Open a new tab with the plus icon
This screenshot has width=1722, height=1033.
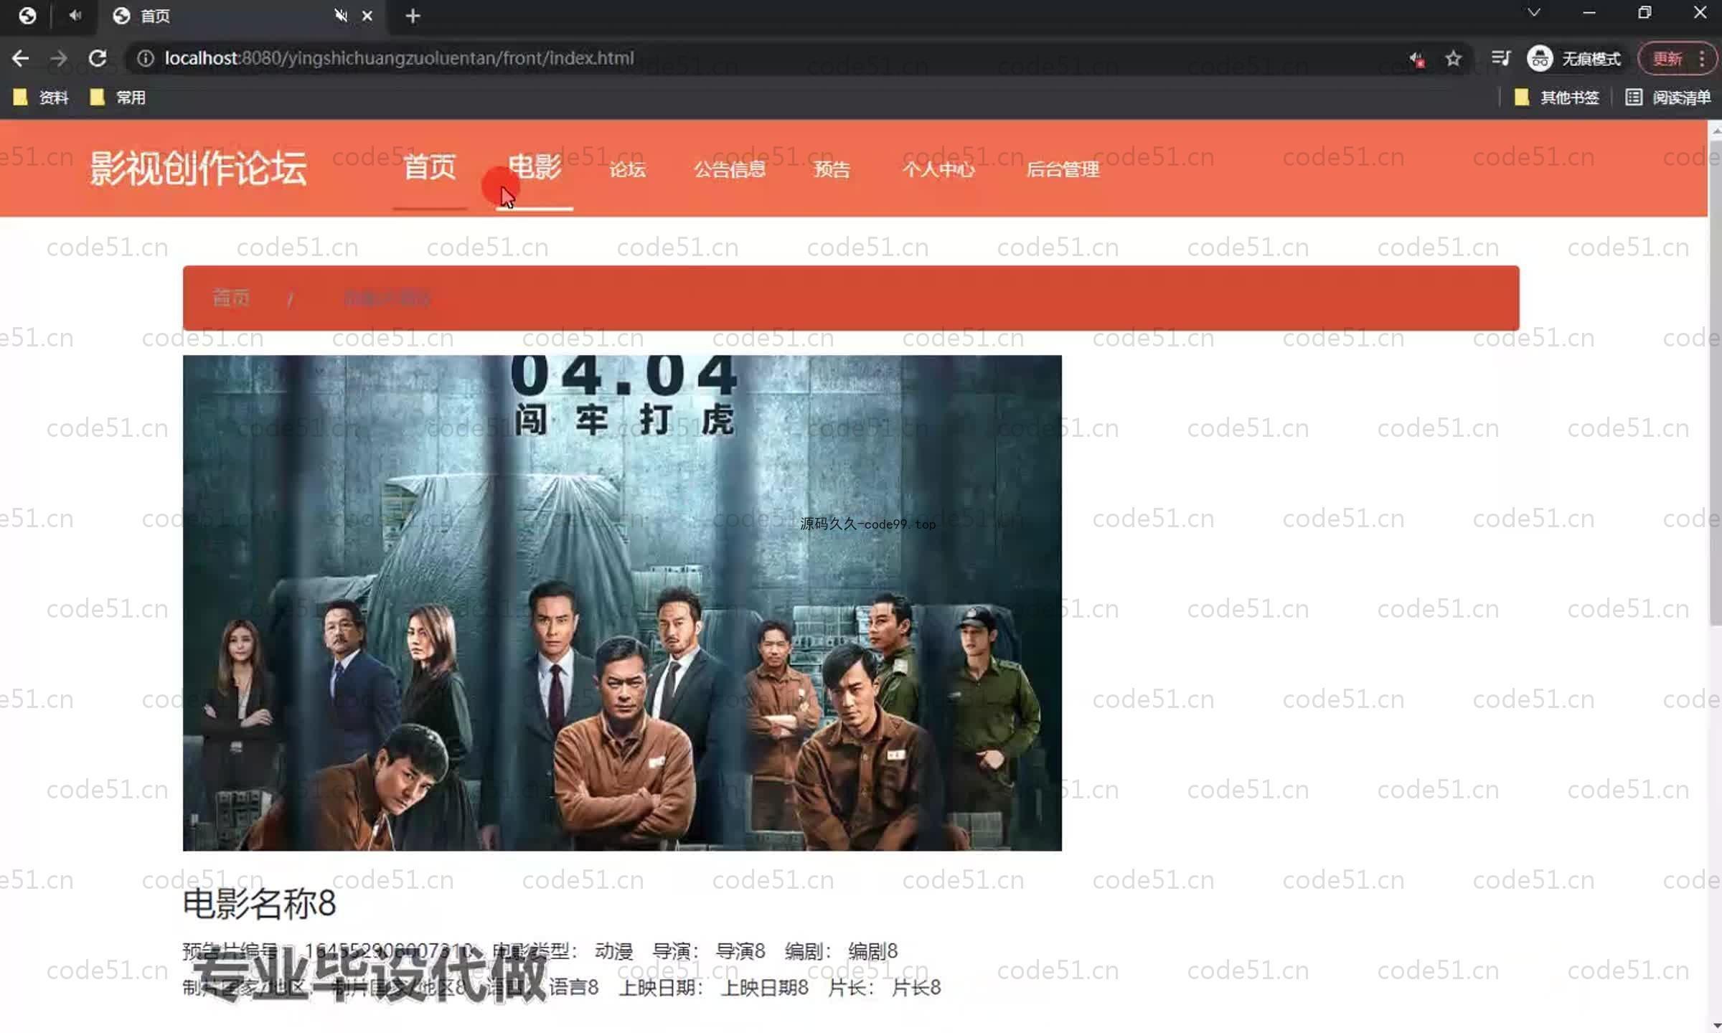tap(413, 16)
